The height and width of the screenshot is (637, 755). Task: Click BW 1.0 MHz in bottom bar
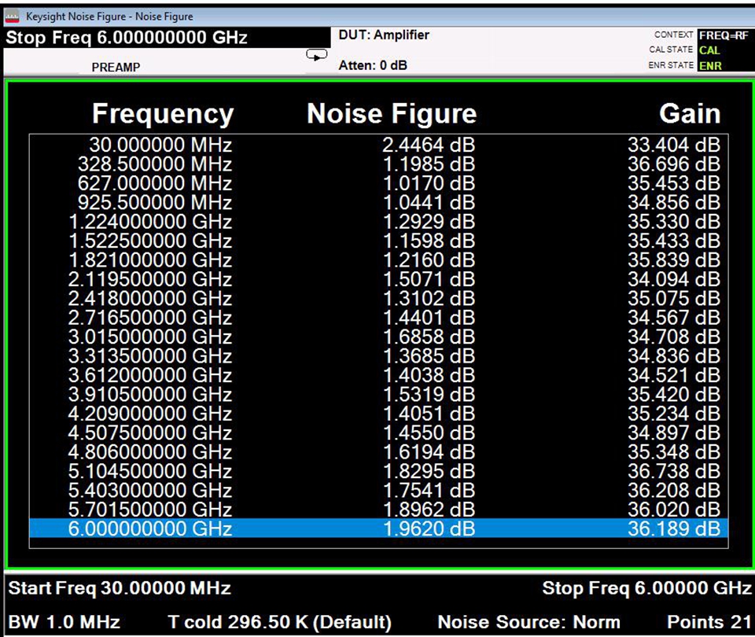coord(64,622)
